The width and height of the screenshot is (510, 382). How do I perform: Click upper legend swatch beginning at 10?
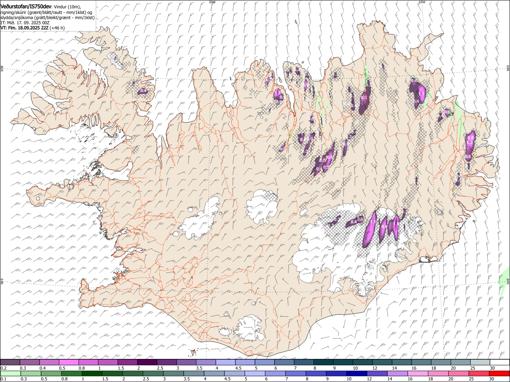coord(362,362)
